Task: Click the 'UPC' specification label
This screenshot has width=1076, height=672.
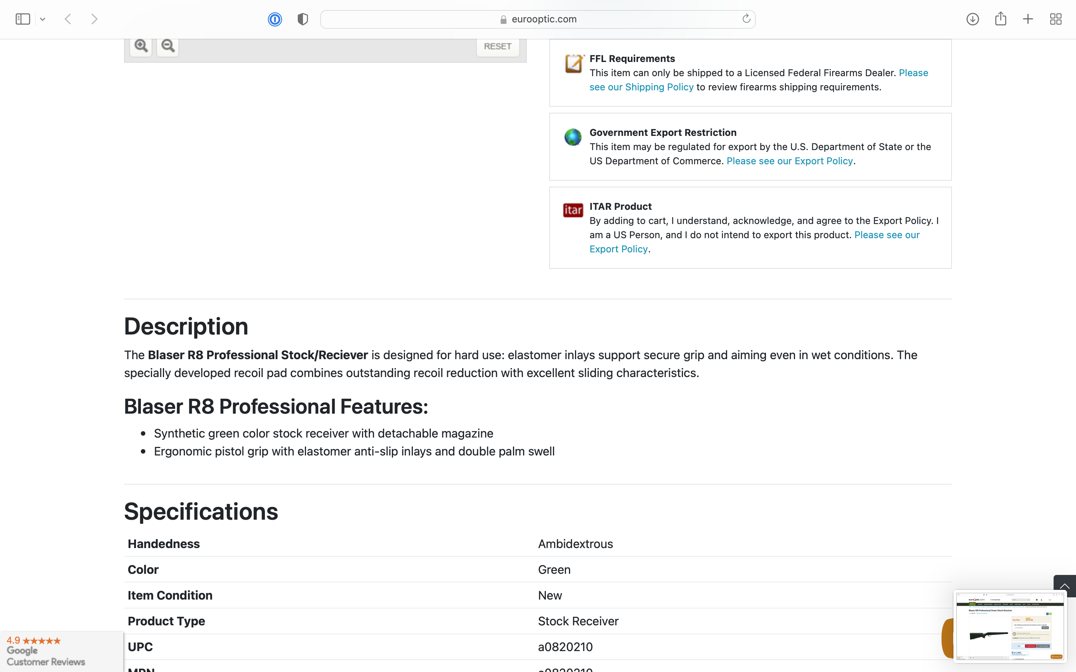Action: point(140,647)
